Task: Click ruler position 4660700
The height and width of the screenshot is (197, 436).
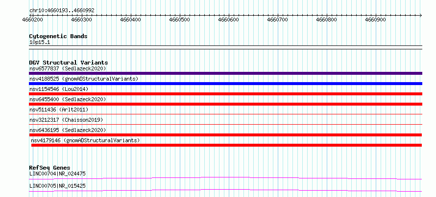Action: (x=278, y=20)
